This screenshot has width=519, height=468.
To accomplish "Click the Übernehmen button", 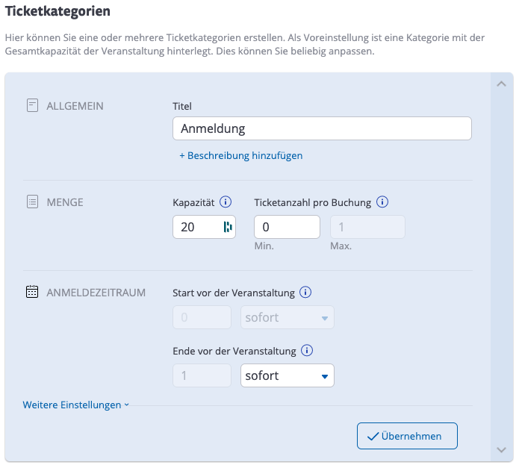I will point(407,436).
